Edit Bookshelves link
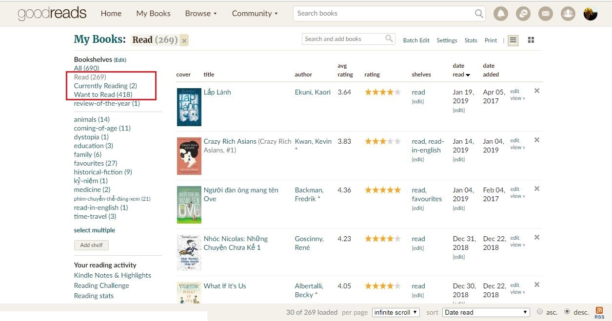612x321 pixels. [120, 60]
